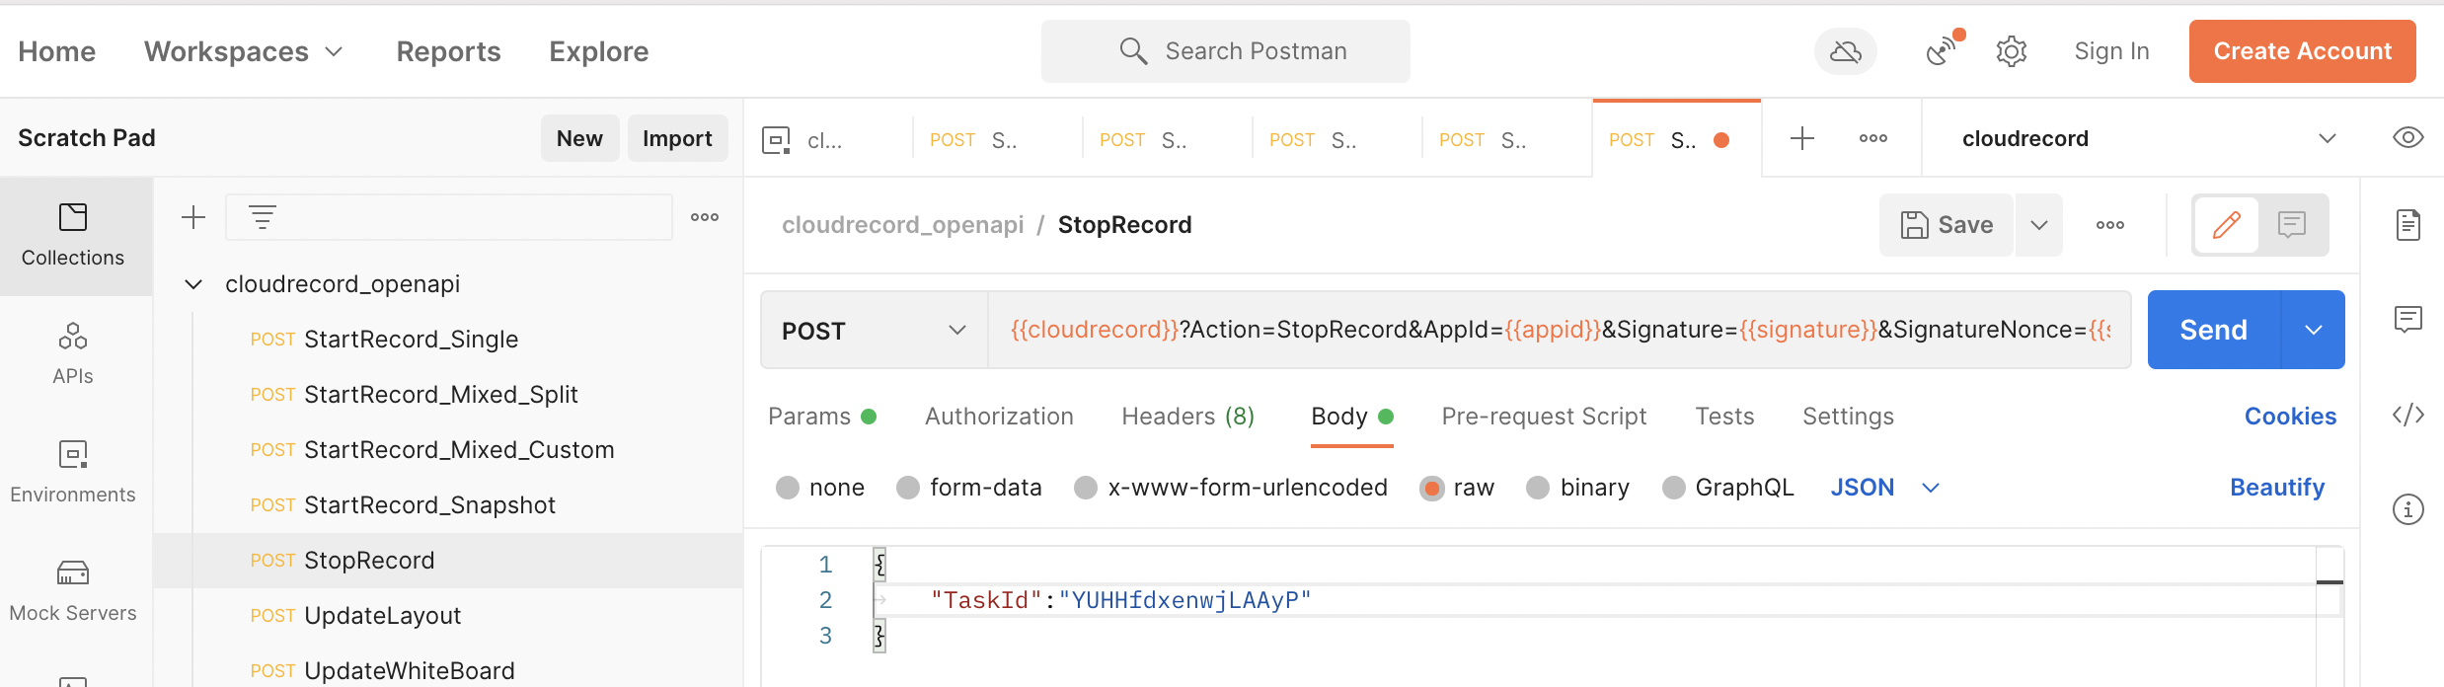Open the Environments sidebar panel
This screenshot has width=2444, height=687.
tap(73, 473)
